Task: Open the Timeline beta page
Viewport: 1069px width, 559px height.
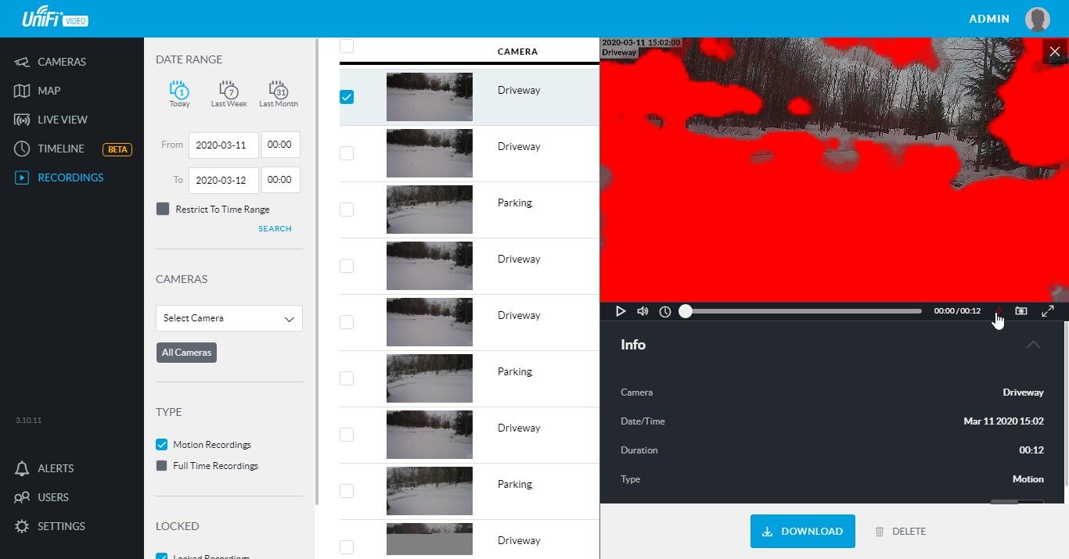Action: click(61, 149)
